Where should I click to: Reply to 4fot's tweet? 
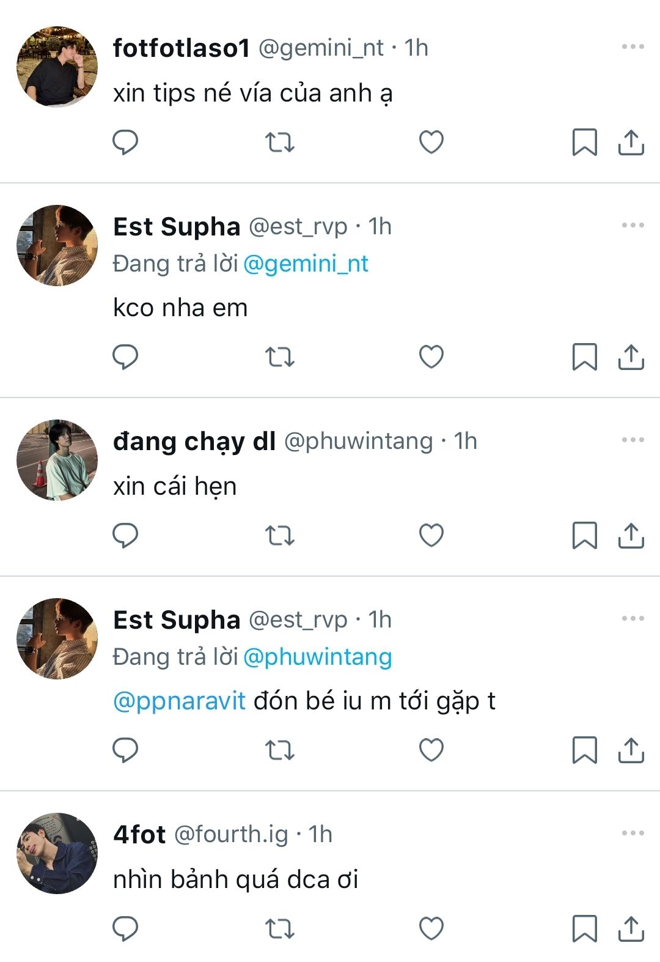click(x=125, y=929)
